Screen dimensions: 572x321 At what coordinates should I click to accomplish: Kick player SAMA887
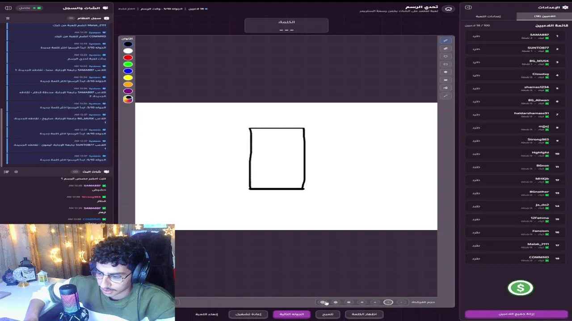(x=476, y=36)
